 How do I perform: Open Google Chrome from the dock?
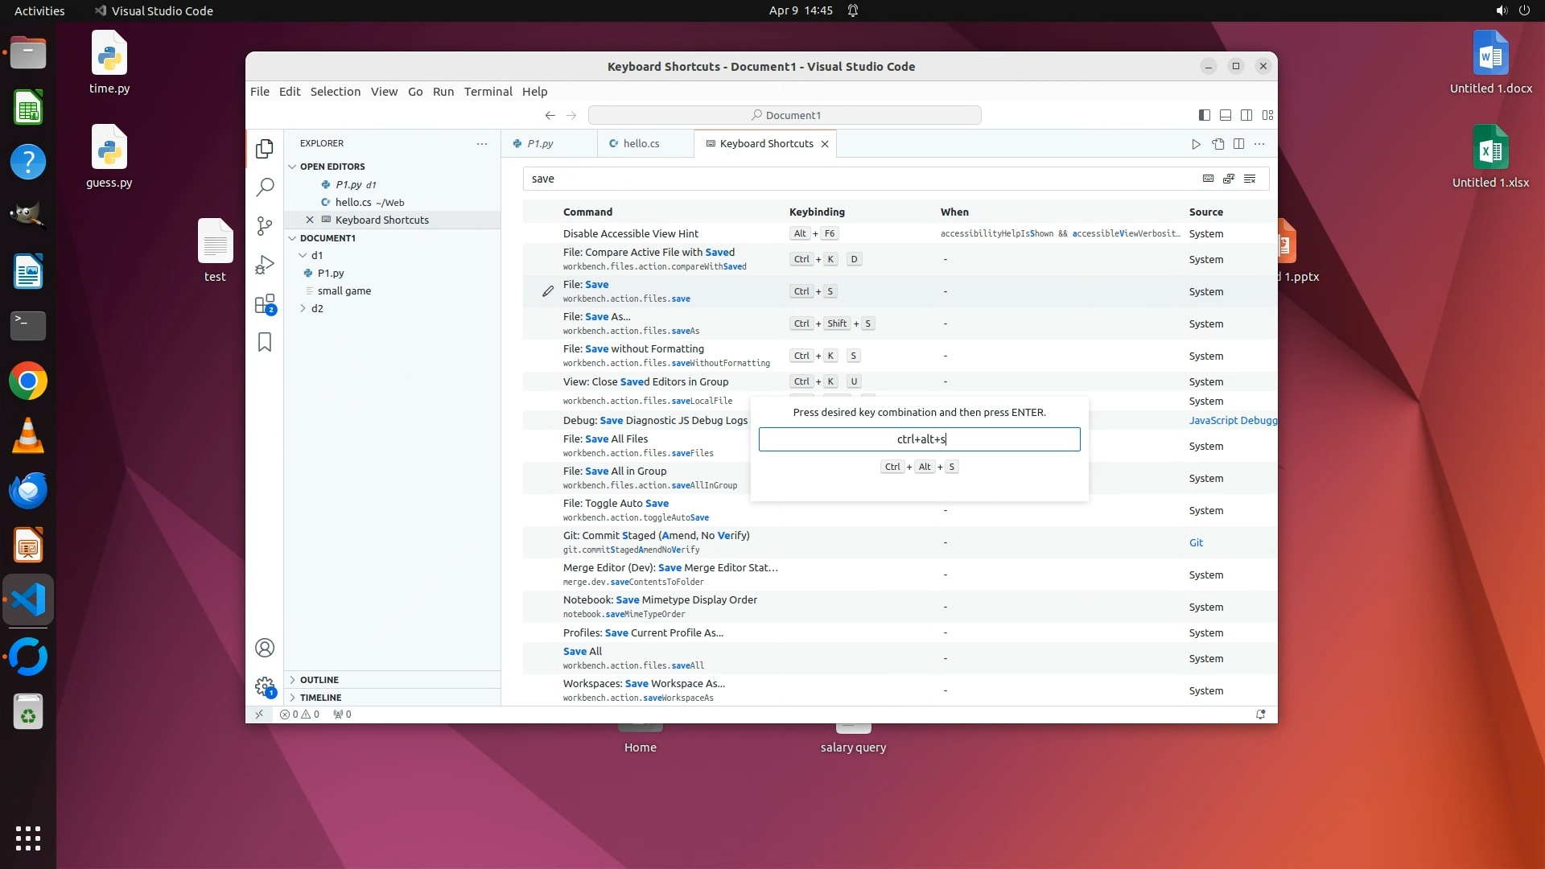[x=28, y=381]
